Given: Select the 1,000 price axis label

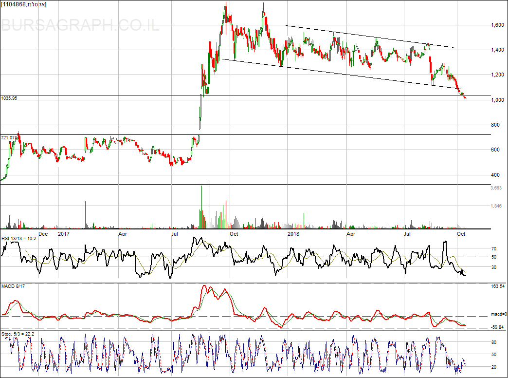Looking at the screenshot, I should (497, 100).
